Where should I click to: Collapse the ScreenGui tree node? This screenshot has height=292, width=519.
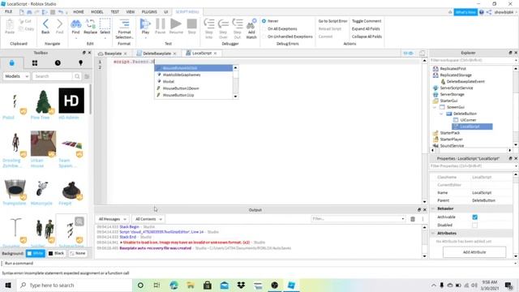435,107
